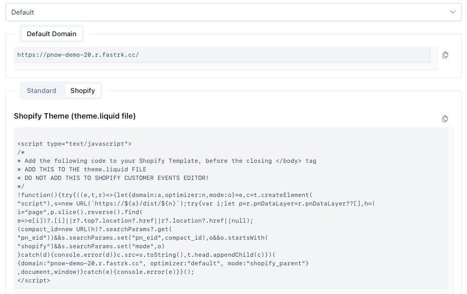
Task: Click the '}catch(d){console.error(d)}c.src' code line
Action: point(146,255)
